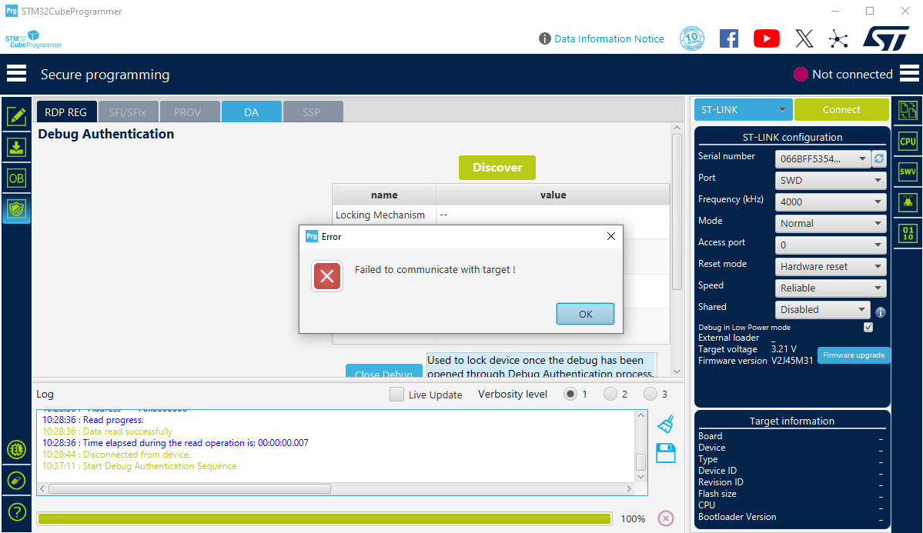The height and width of the screenshot is (533, 923).
Task: Save the log with the disk icon
Action: click(x=665, y=453)
